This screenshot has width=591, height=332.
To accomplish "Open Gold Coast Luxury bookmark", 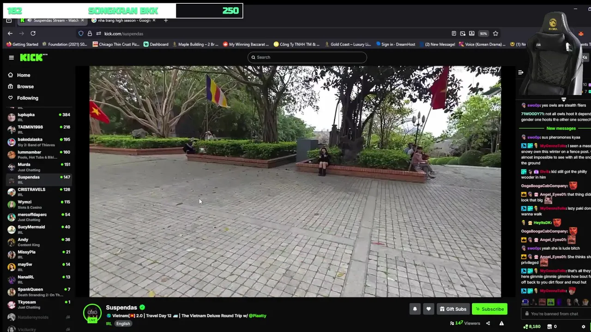I will pos(348,44).
